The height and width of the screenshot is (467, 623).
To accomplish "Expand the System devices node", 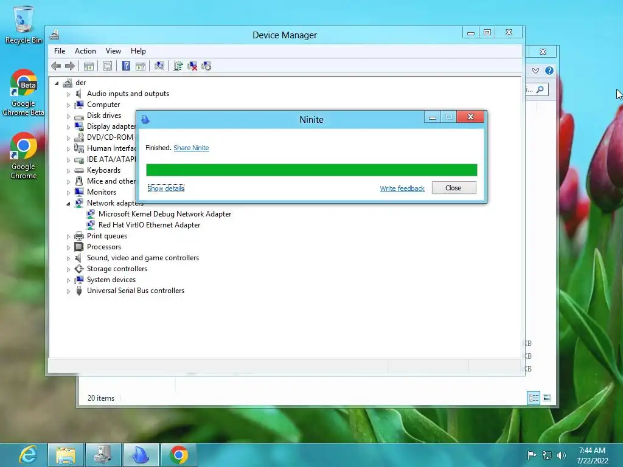I will pyautogui.click(x=68, y=280).
